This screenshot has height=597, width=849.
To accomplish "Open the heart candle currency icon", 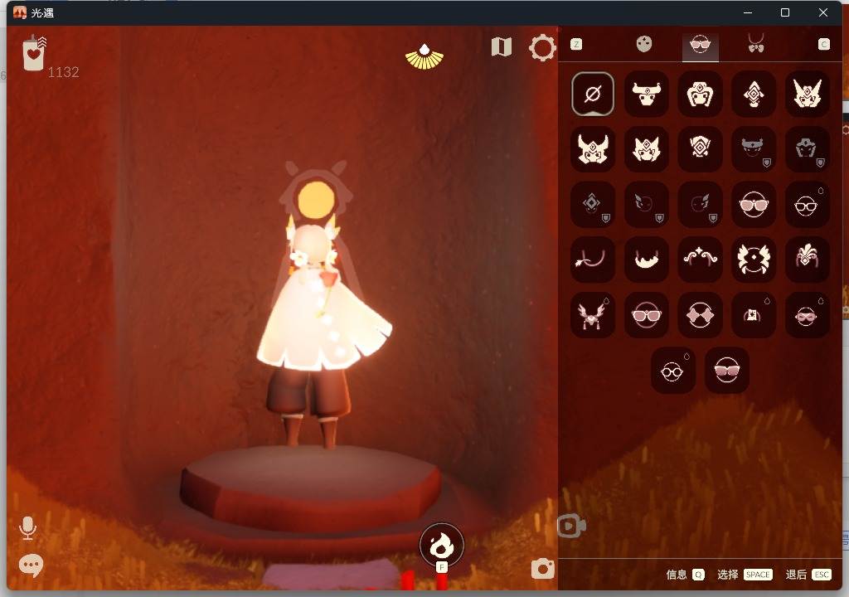I will click(34, 53).
